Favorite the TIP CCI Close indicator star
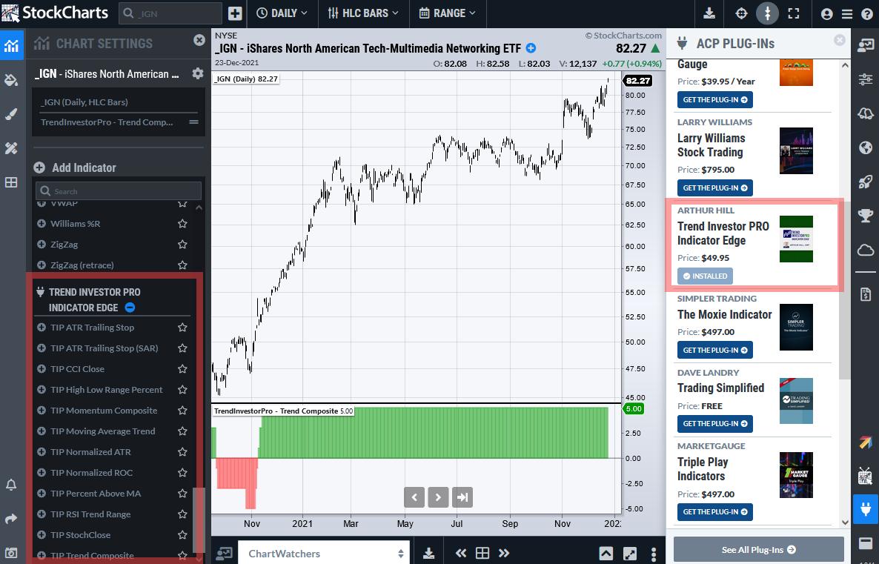Screen dimensions: 879x564 [182, 369]
